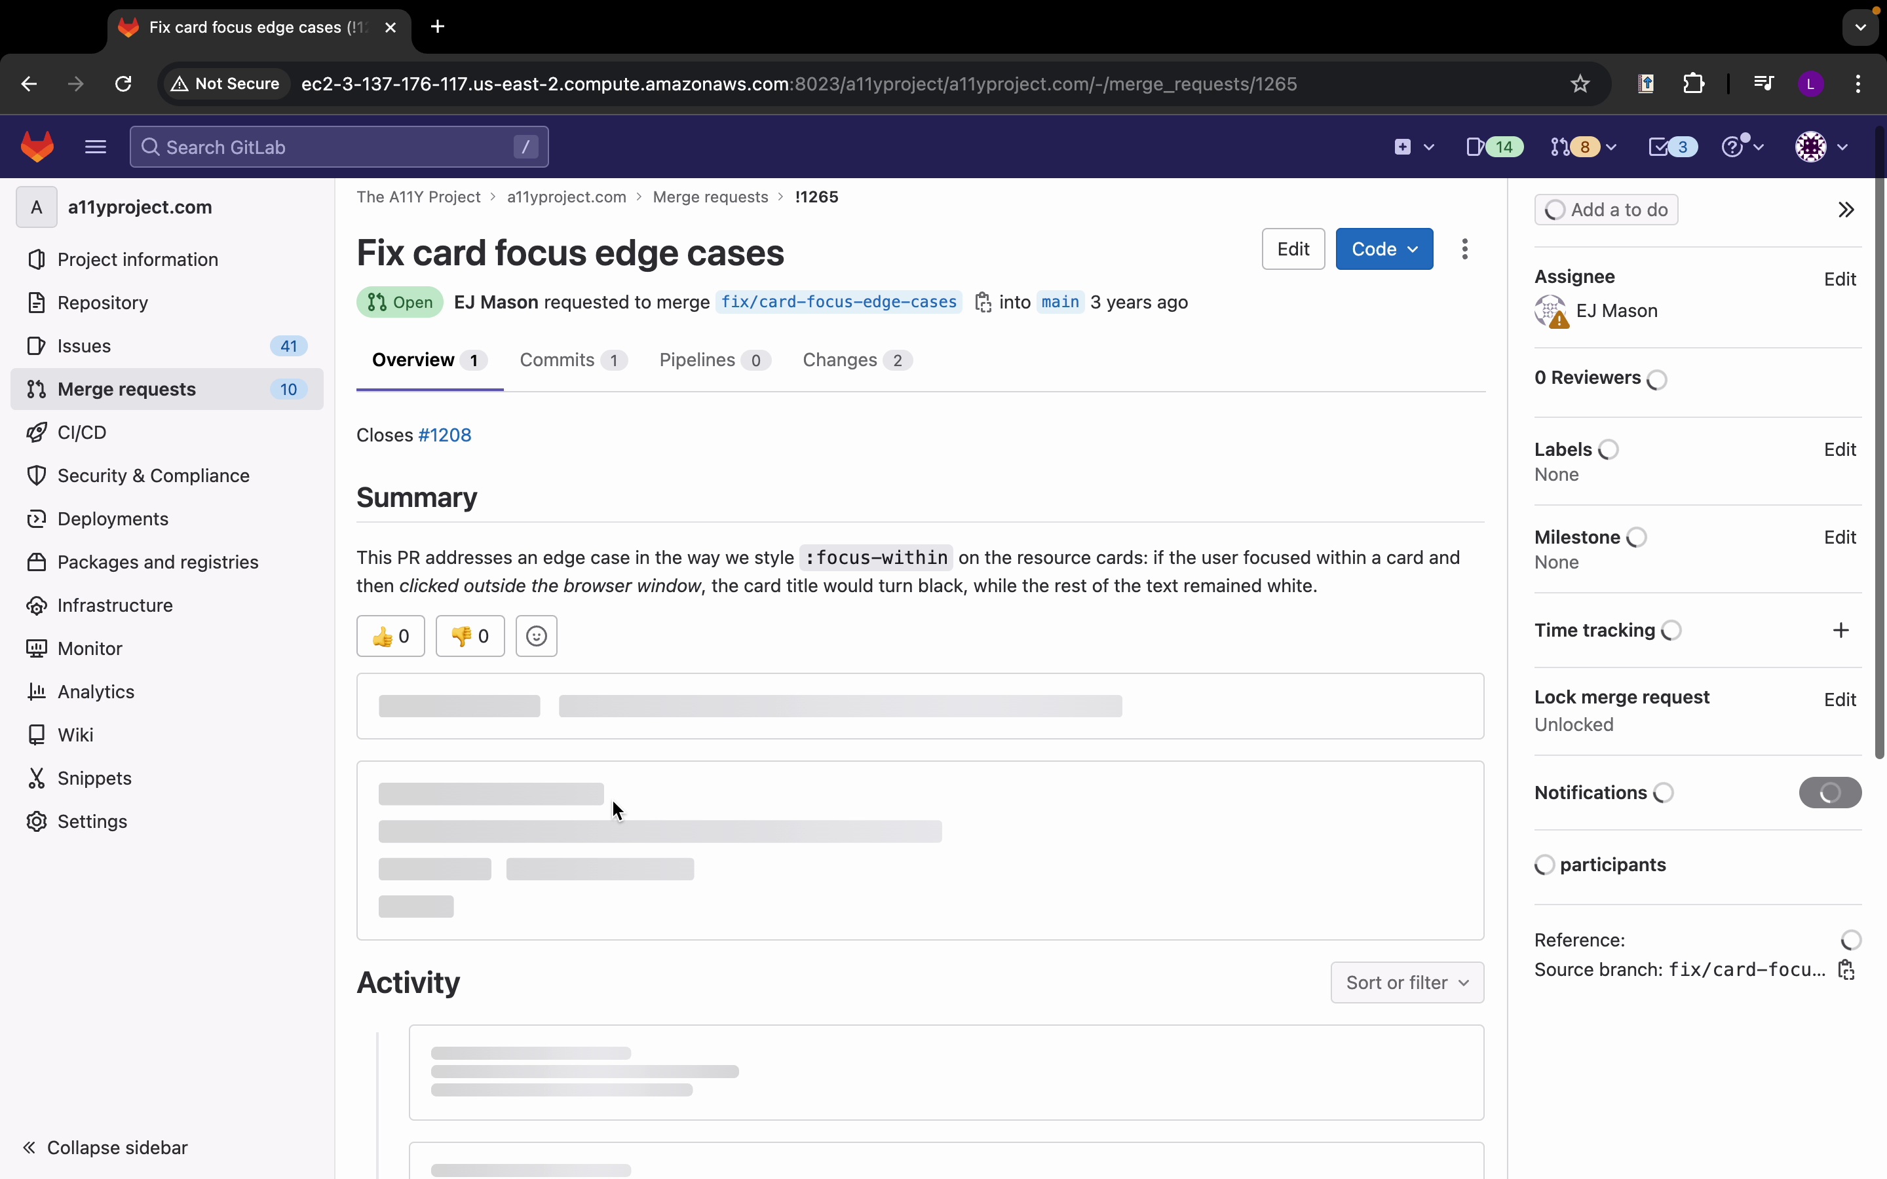Open the Sort or filter dropdown

point(1407,982)
